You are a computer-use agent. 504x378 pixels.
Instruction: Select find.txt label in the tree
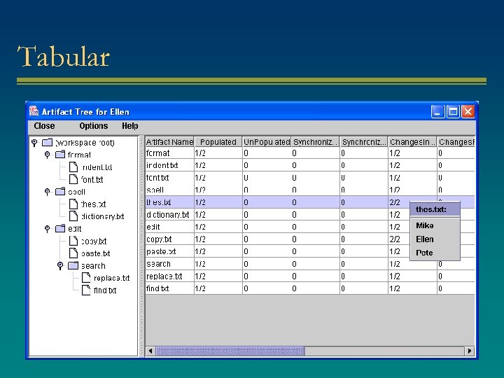click(105, 290)
